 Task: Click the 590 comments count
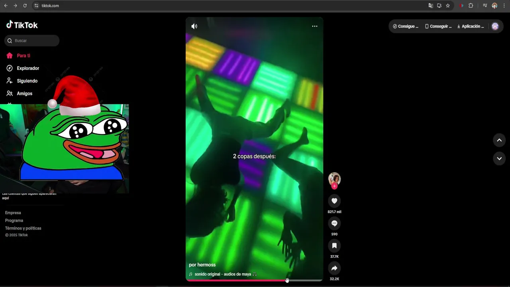334,234
